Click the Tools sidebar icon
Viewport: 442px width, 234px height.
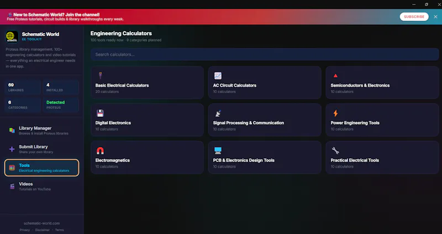click(12, 168)
